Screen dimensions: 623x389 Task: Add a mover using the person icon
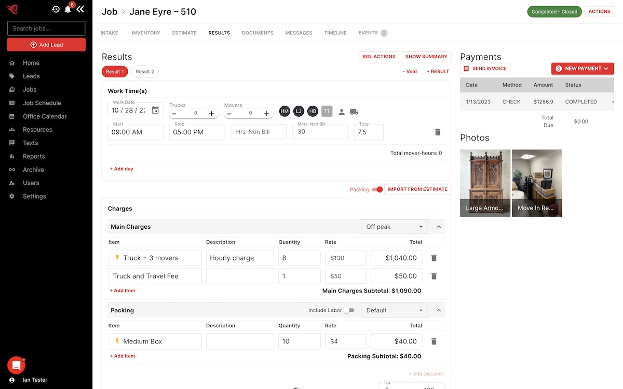(x=342, y=111)
